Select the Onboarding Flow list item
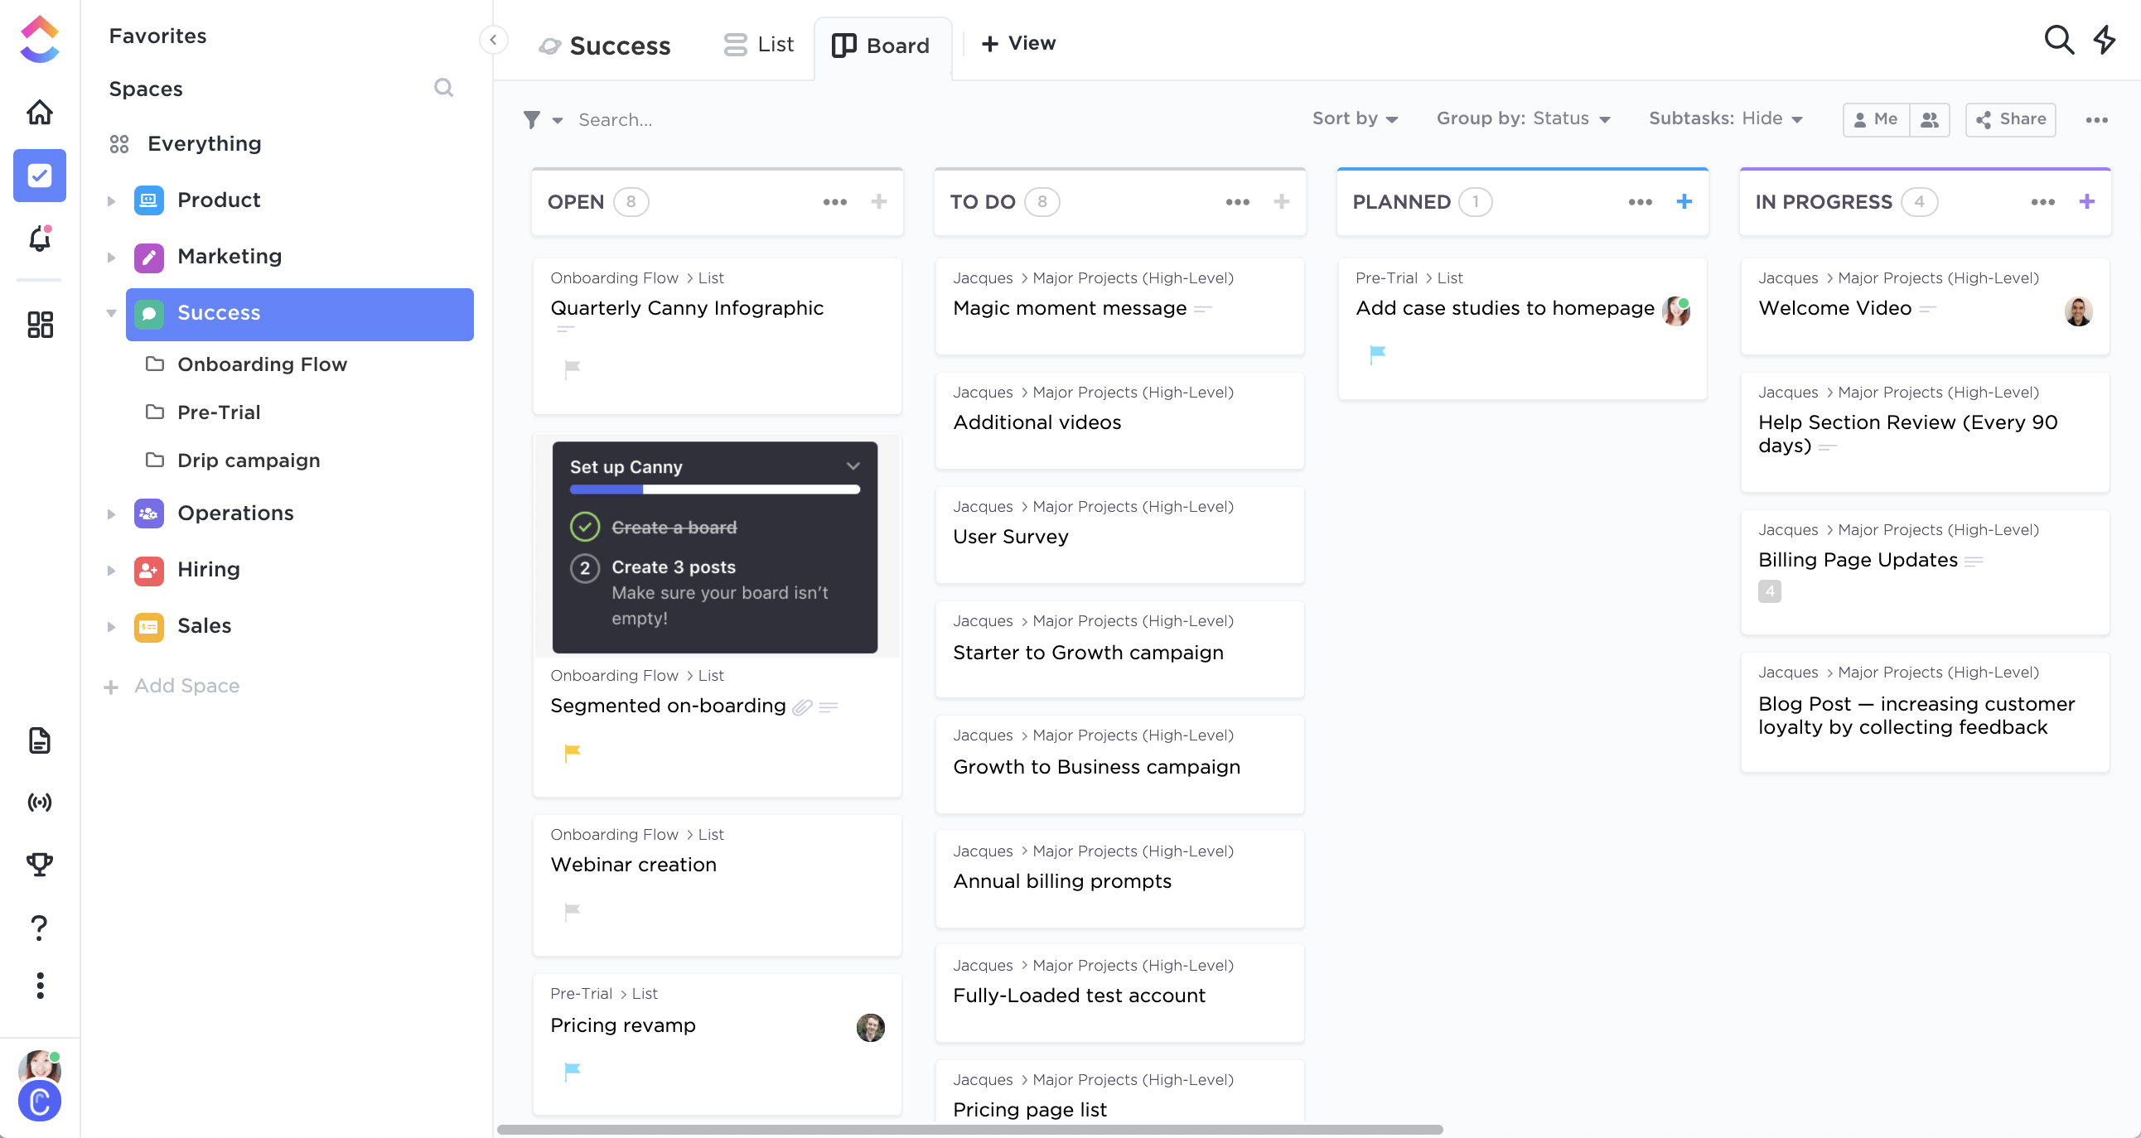 (262, 364)
